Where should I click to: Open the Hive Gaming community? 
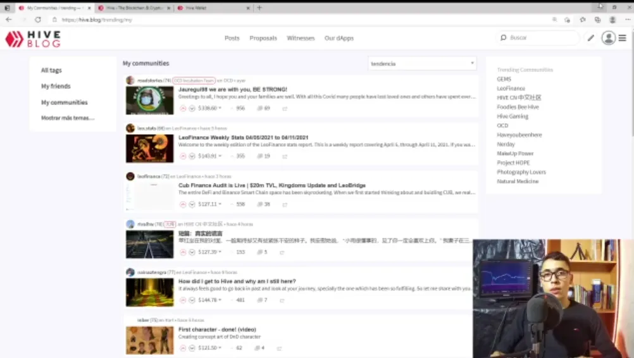pyautogui.click(x=513, y=116)
